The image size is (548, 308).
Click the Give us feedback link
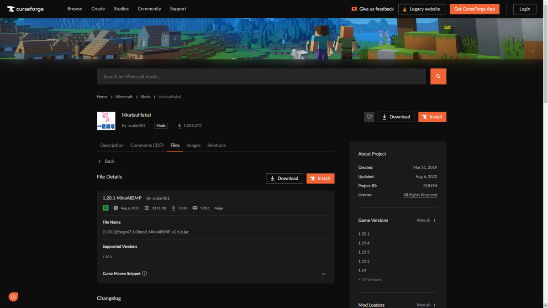(x=376, y=9)
